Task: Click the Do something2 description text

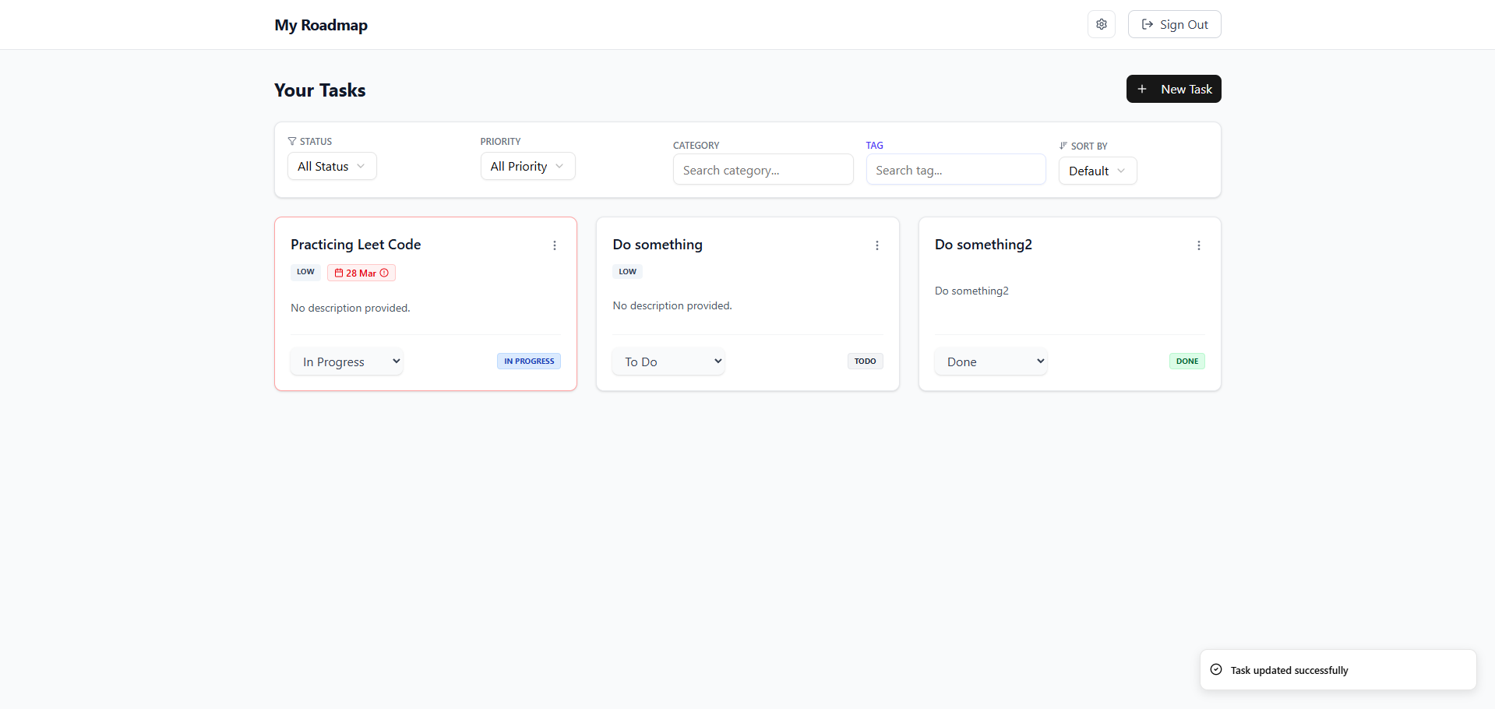Action: [x=971, y=291]
